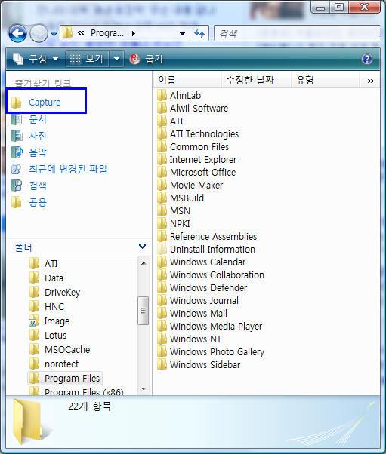Viewport: 386px width, 454px height.
Task: Open the address bar history dropdown
Action: coord(182,34)
